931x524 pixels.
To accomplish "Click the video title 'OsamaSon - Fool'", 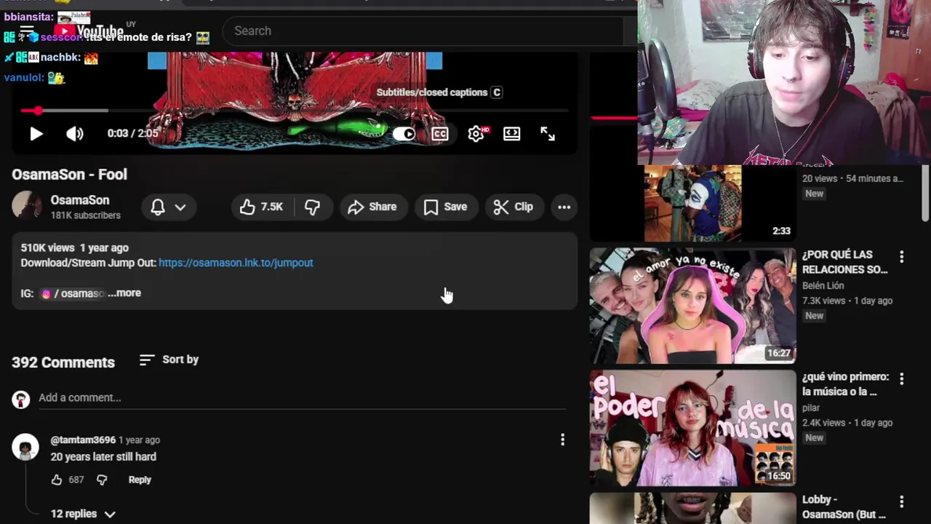I will coord(69,175).
